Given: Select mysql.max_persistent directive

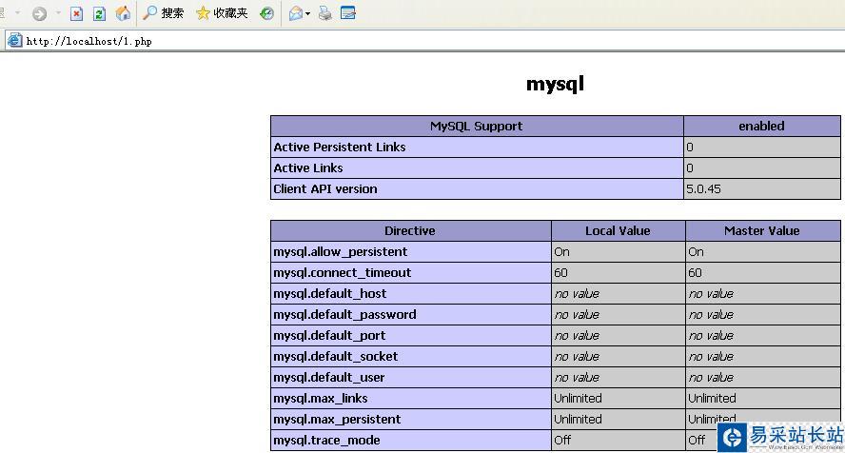Looking at the screenshot, I should tap(337, 420).
